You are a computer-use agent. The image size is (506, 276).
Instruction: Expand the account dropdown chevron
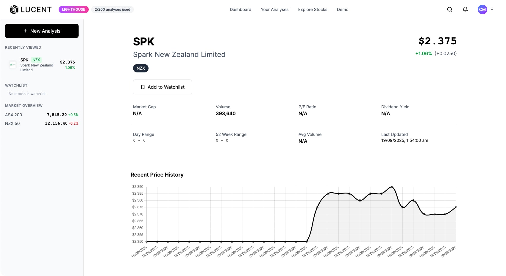pyautogui.click(x=492, y=9)
